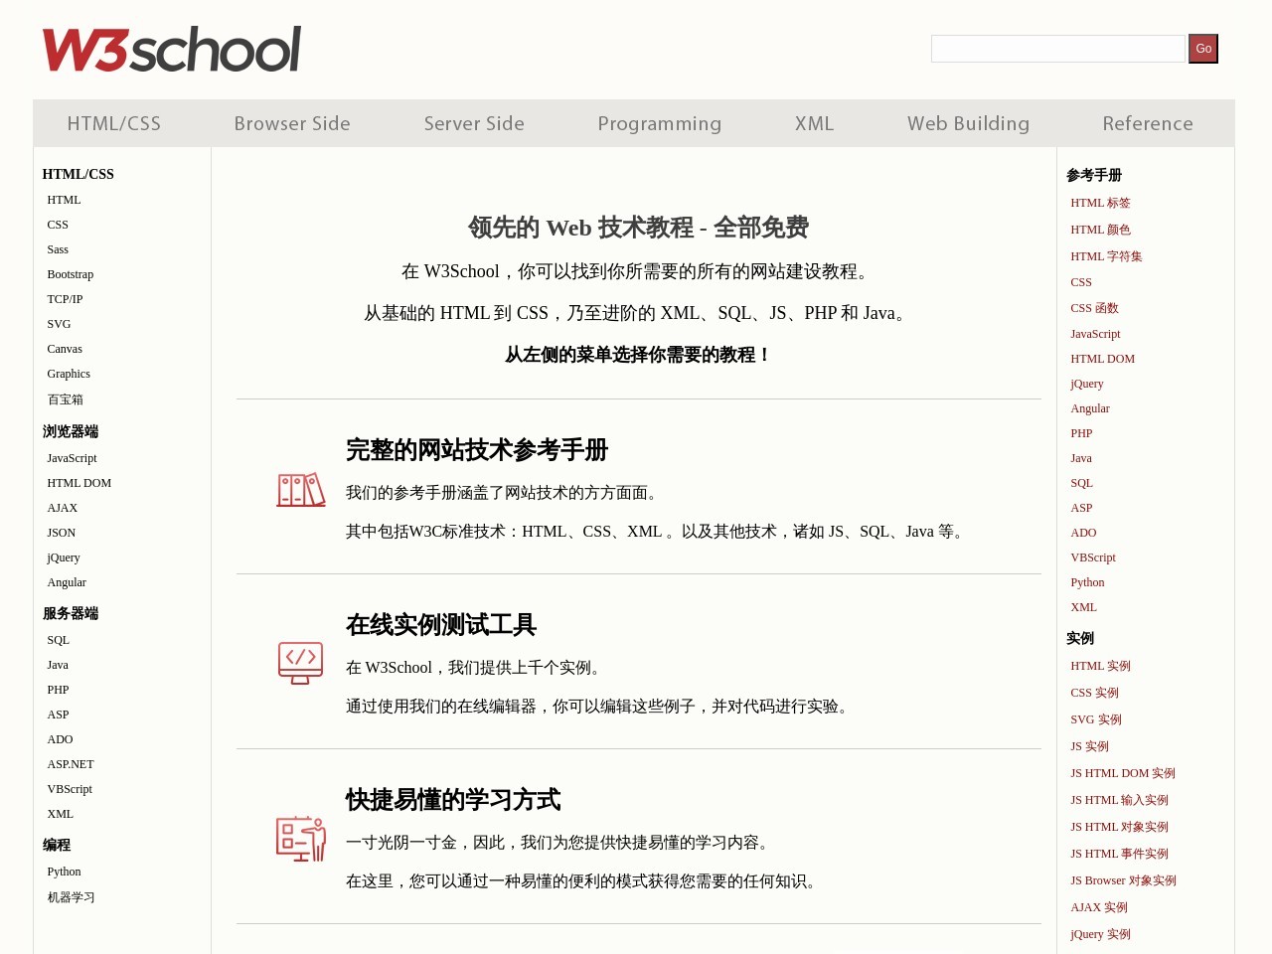Open the Browser Side navigation tab
The width and height of the screenshot is (1272, 954).
[292, 123]
